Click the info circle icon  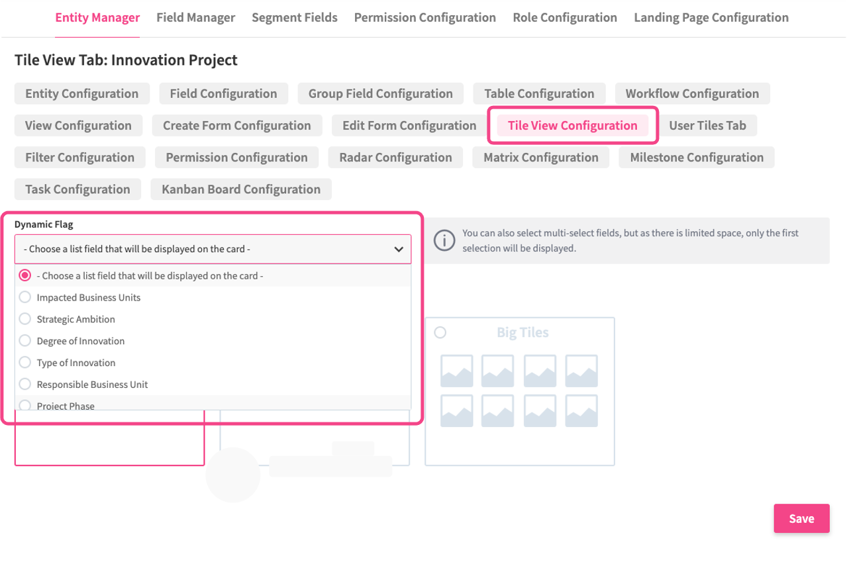444,240
